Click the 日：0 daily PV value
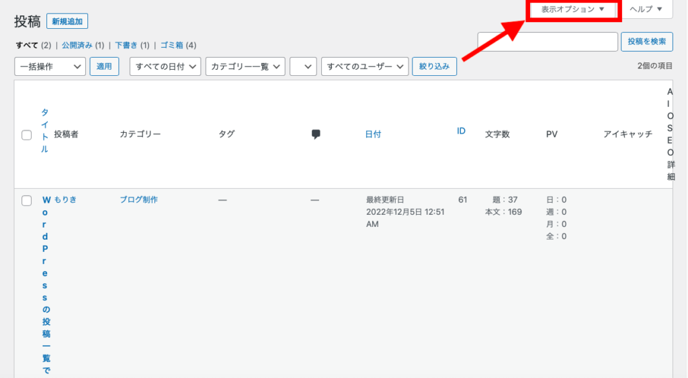 [556, 200]
